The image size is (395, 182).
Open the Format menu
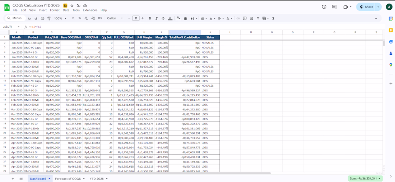click(x=55, y=10)
